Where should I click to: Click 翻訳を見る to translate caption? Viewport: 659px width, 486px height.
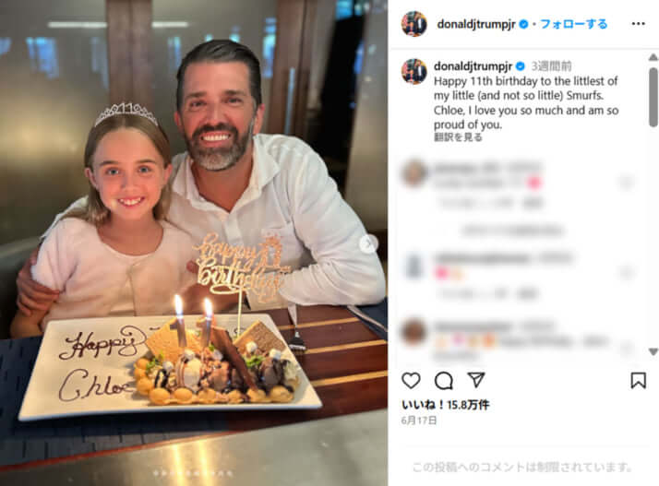click(458, 137)
